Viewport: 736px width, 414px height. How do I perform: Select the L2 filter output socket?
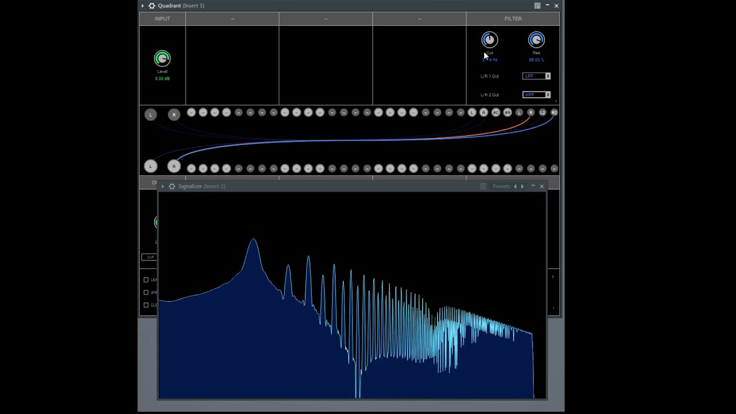(542, 113)
